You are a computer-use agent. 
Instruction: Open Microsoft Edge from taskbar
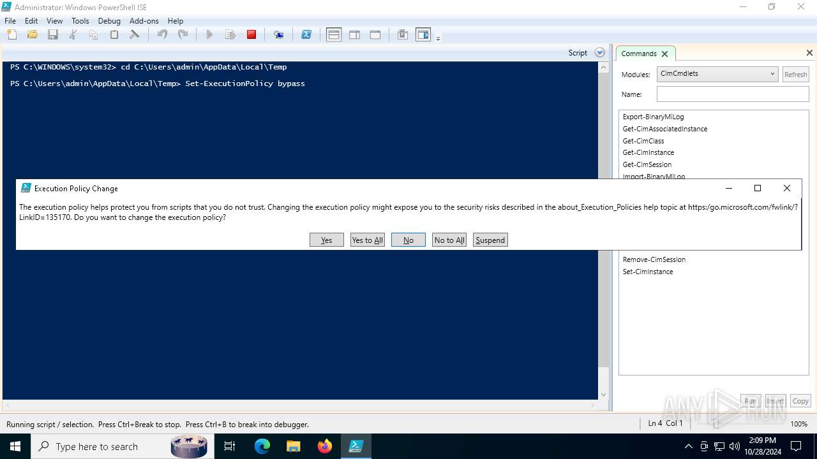tap(262, 446)
